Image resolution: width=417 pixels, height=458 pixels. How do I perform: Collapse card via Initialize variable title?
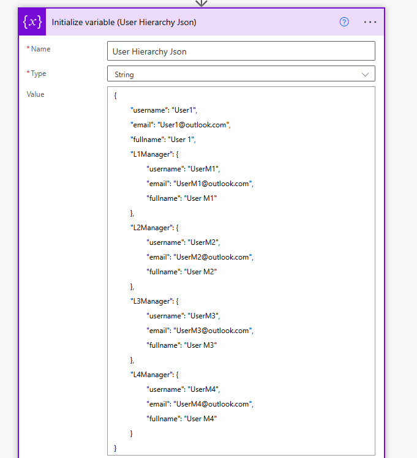click(x=124, y=22)
